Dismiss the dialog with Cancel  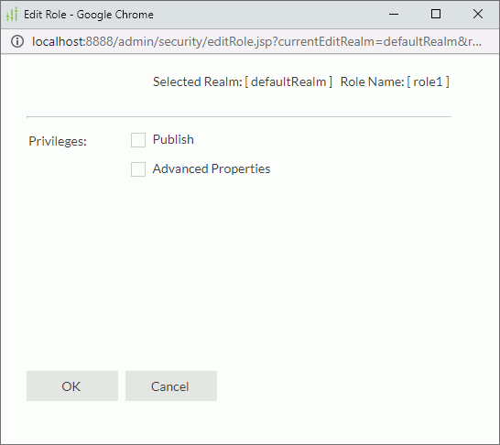click(171, 386)
